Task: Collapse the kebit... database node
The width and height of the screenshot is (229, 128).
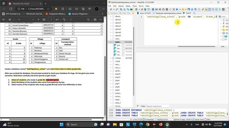Action: pos(111,42)
